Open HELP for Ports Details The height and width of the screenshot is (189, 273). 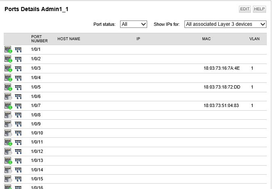tap(259, 9)
